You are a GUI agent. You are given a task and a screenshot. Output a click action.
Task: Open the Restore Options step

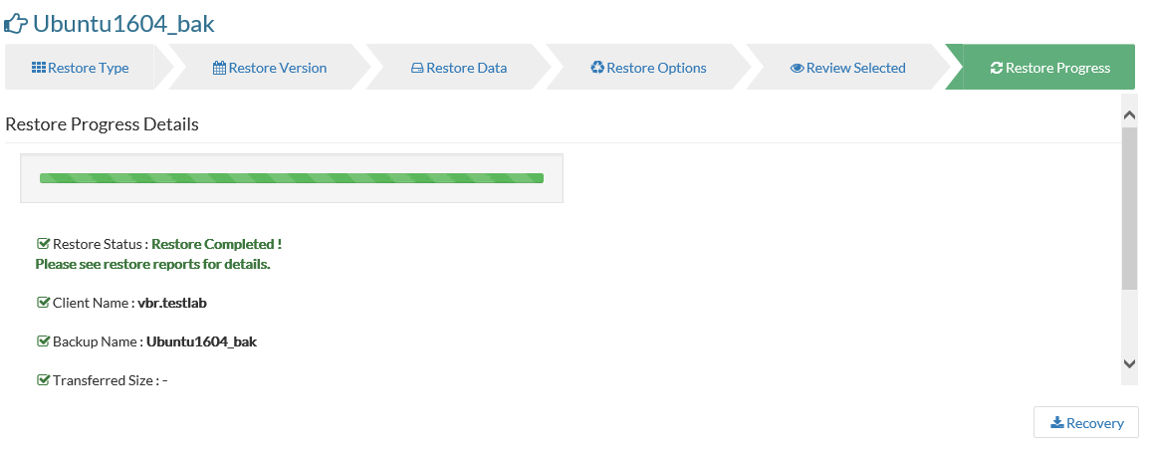click(648, 68)
